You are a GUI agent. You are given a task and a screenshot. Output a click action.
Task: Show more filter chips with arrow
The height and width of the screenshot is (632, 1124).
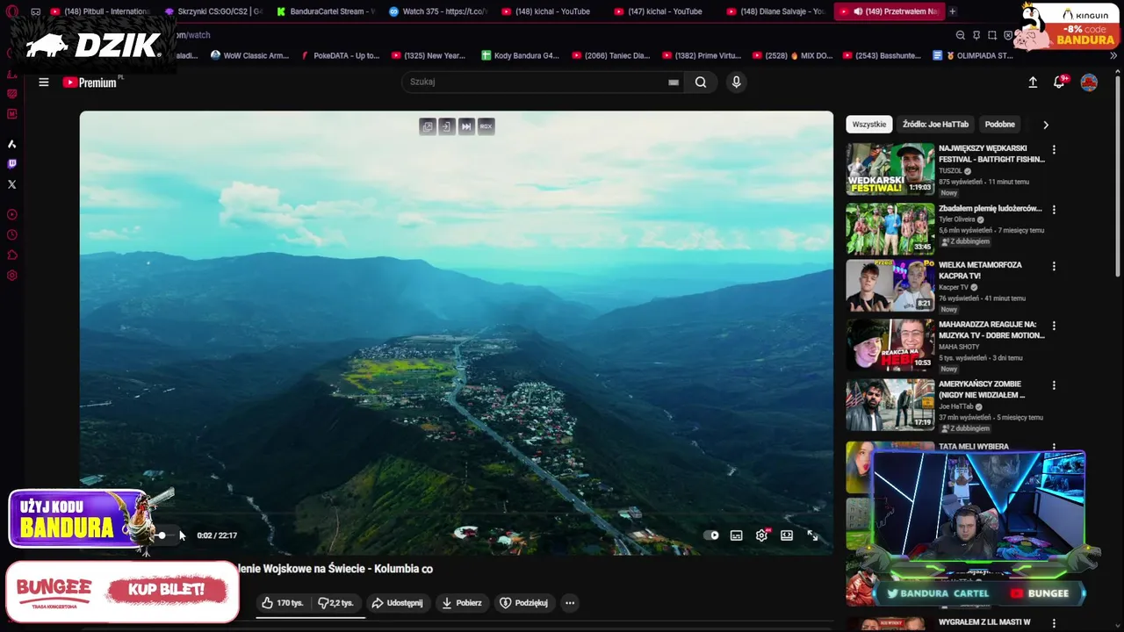tap(1045, 125)
